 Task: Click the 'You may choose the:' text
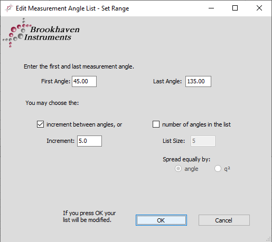[x=52, y=103]
